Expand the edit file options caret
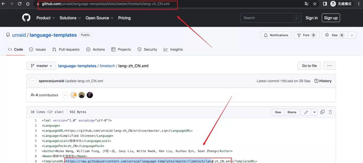Image resolution: width=363 pixels, height=163 pixels. coord(314,112)
